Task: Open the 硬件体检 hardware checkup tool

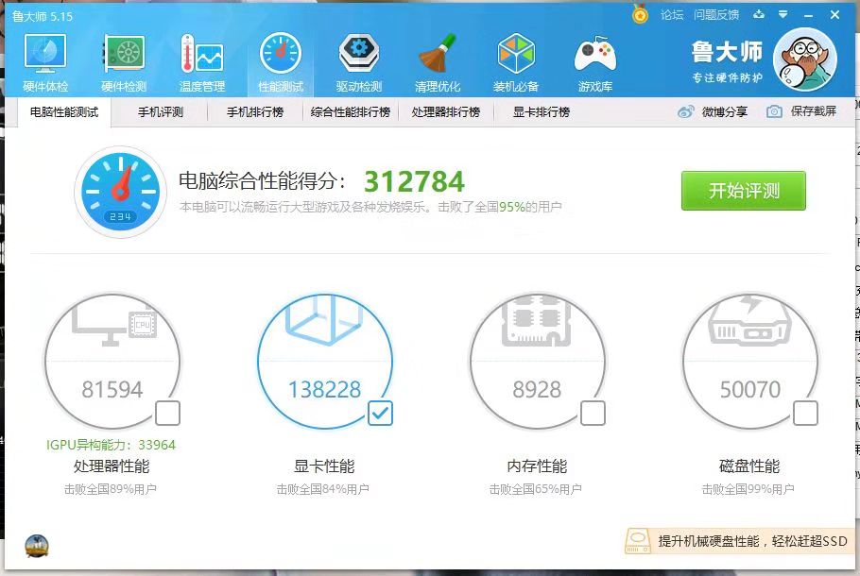Action: [x=43, y=60]
